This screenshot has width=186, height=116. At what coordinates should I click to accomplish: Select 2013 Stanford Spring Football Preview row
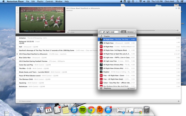coord(98,61)
